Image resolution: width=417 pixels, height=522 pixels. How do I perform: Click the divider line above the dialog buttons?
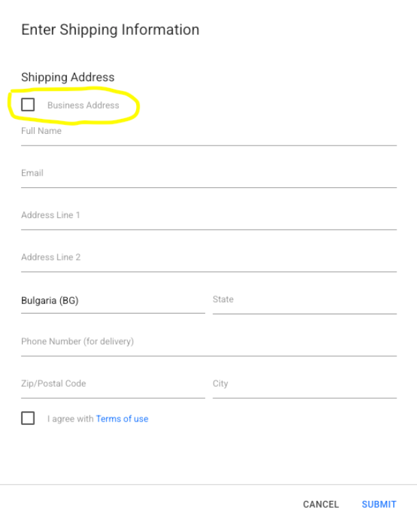pos(209,485)
